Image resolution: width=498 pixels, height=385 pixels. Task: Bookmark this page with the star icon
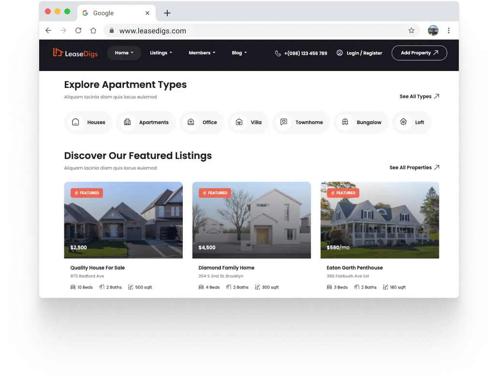pos(411,30)
